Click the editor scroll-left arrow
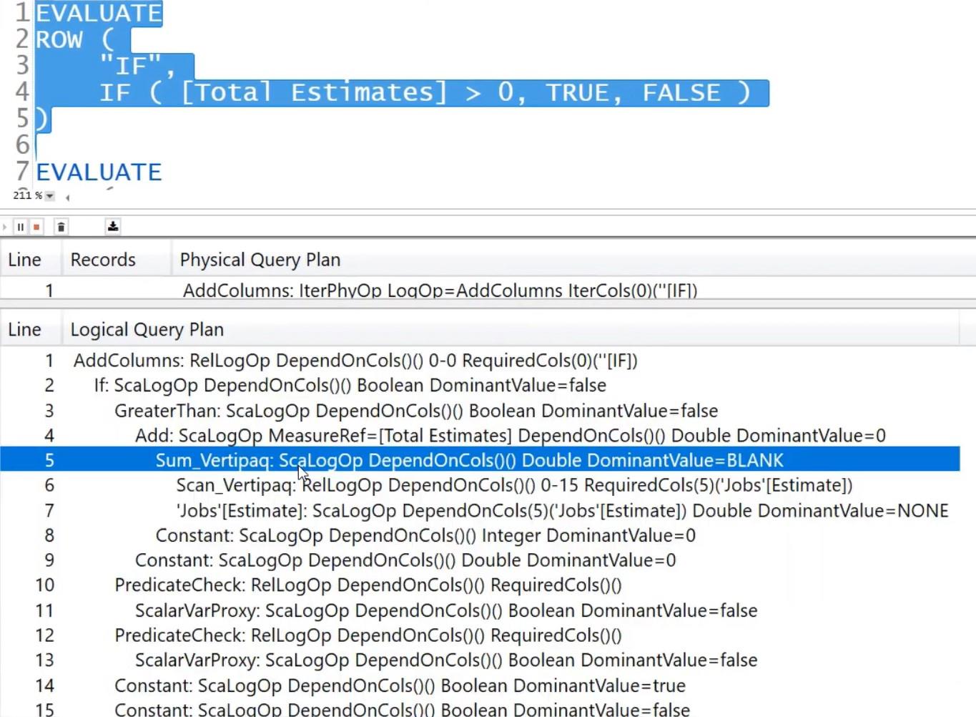 click(x=67, y=197)
